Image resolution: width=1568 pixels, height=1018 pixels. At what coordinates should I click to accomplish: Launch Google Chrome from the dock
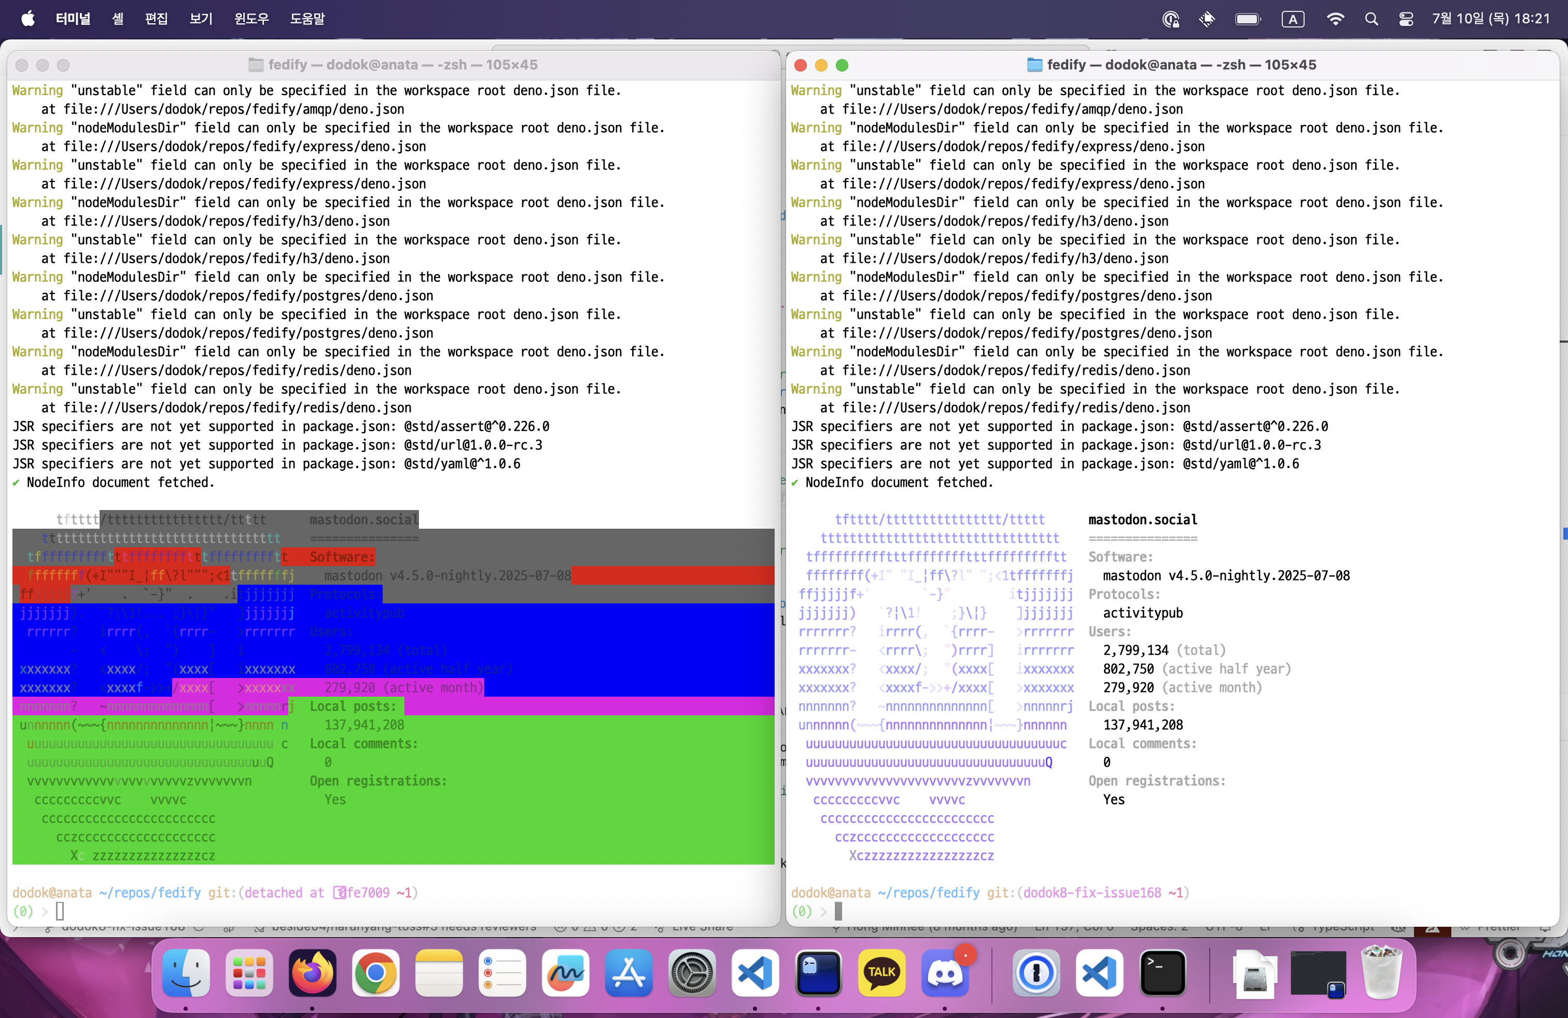point(375,973)
